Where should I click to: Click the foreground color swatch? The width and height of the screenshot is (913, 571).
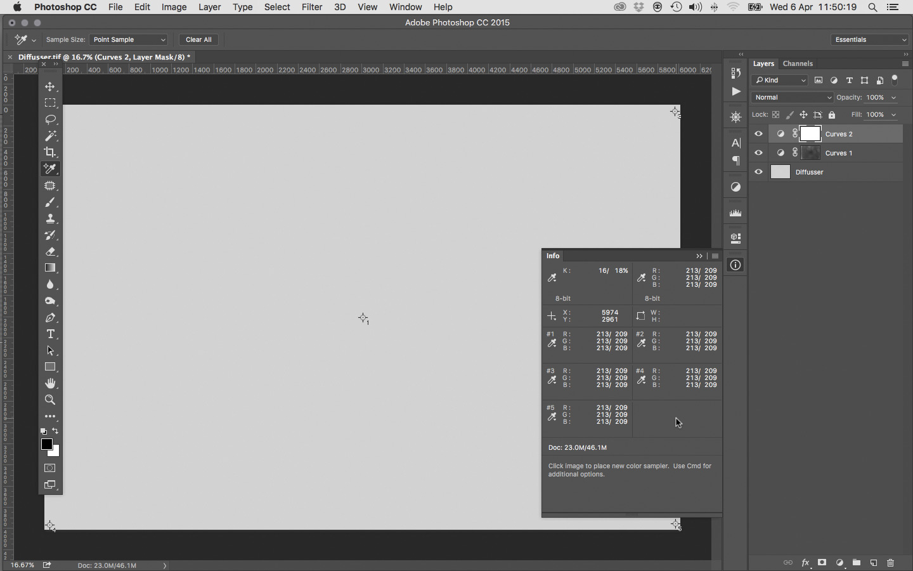coord(46,444)
